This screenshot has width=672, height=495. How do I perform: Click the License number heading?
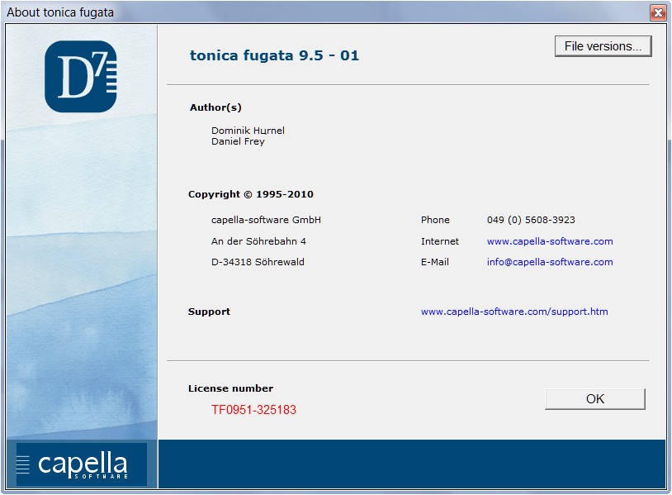[x=230, y=388]
